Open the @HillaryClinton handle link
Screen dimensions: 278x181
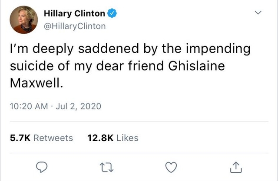tap(75, 26)
